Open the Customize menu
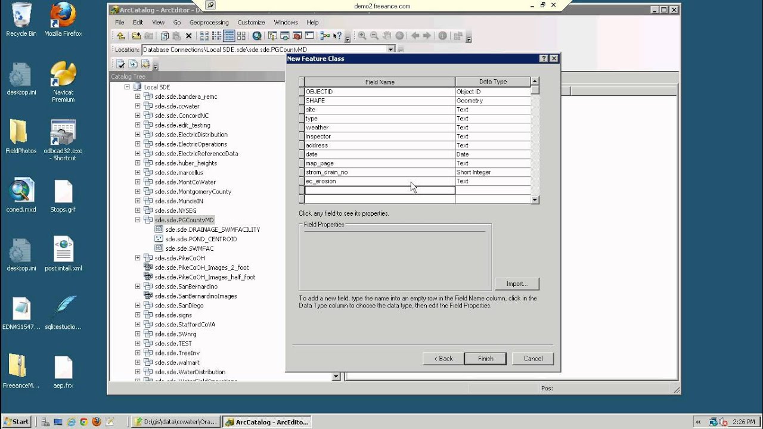Screen dimensions: 763x429 [x=251, y=23]
